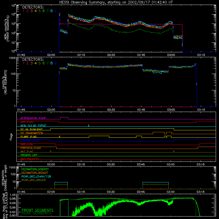Select red detector 1 in front segments legend
219x219 pixels.
[x=24, y=11]
